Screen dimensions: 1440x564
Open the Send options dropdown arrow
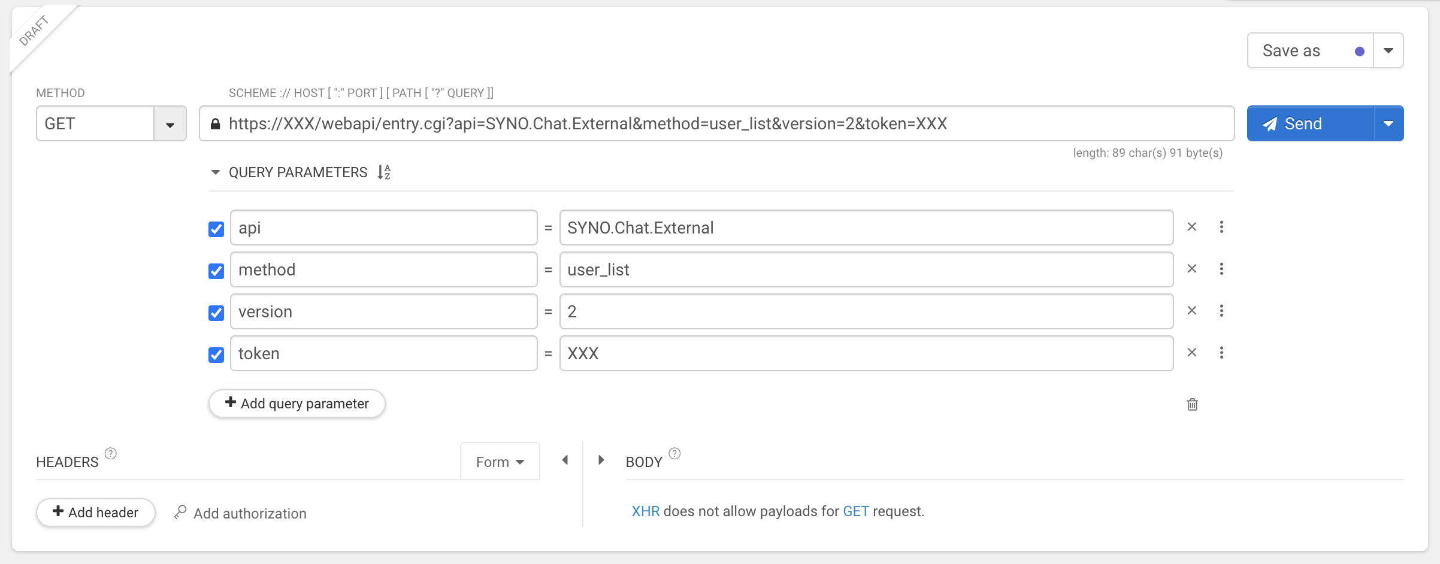click(x=1388, y=123)
